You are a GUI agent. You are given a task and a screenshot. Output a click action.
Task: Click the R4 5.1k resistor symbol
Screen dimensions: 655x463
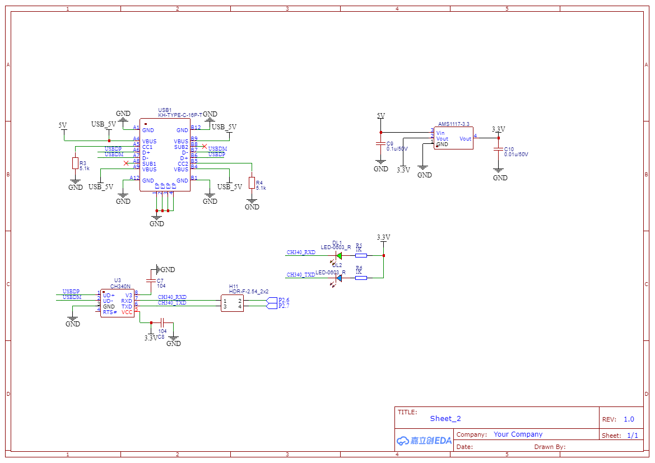click(252, 183)
